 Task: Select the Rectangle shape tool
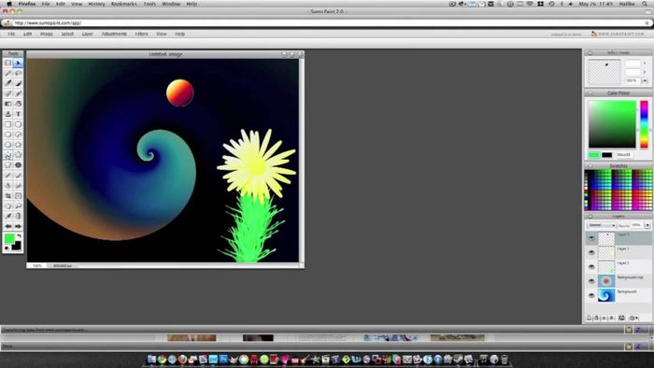[7, 124]
